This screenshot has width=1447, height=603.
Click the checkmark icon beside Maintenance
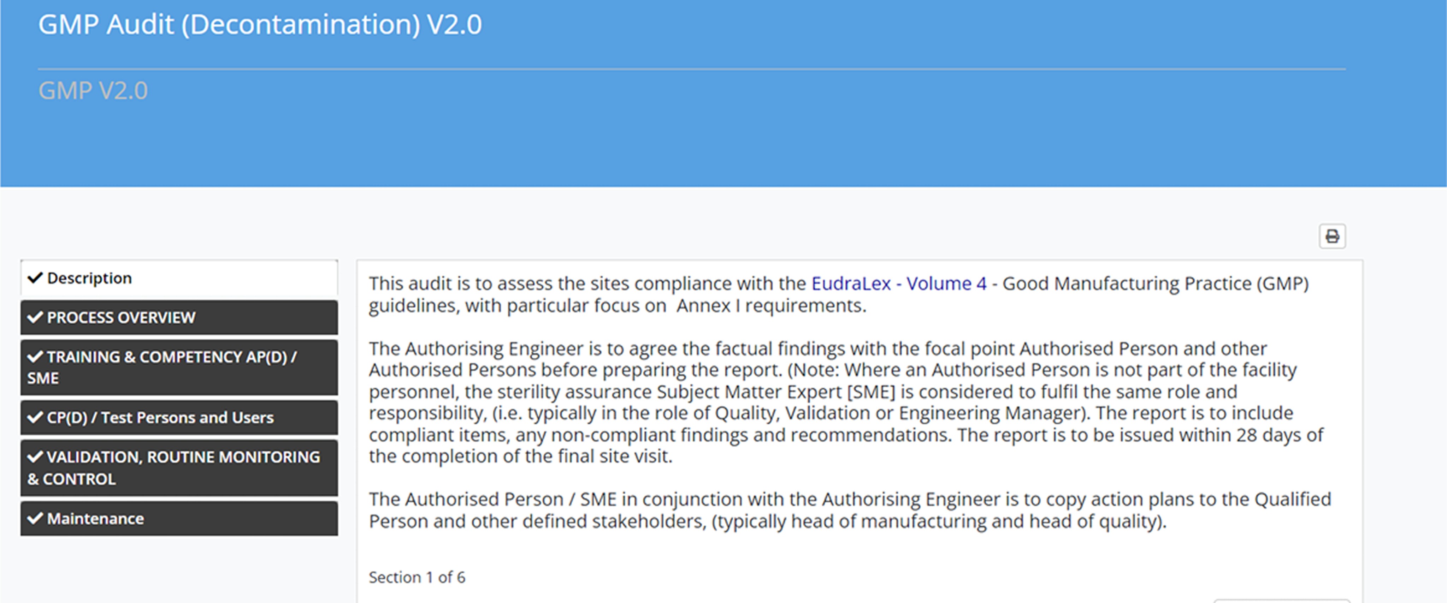(x=35, y=518)
